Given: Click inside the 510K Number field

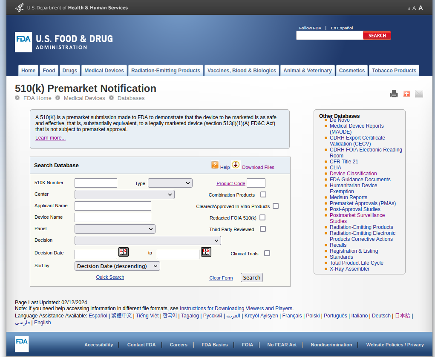Looking at the screenshot, I should [x=95, y=183].
